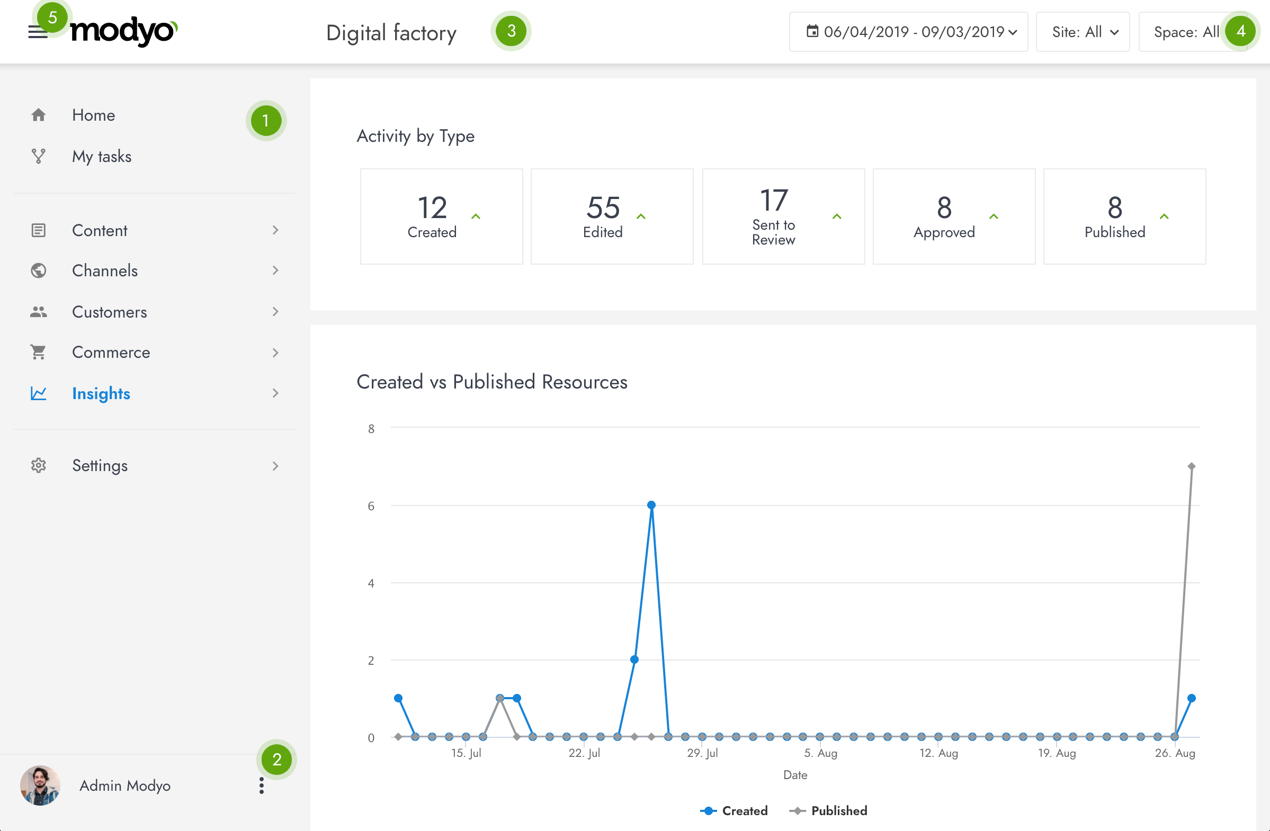Click the Settings gear icon
The image size is (1270, 831).
tap(37, 465)
